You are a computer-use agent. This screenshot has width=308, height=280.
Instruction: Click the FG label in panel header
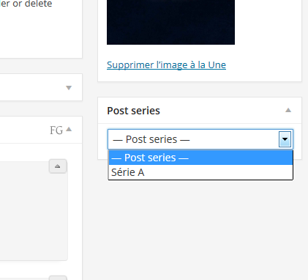[x=56, y=130]
